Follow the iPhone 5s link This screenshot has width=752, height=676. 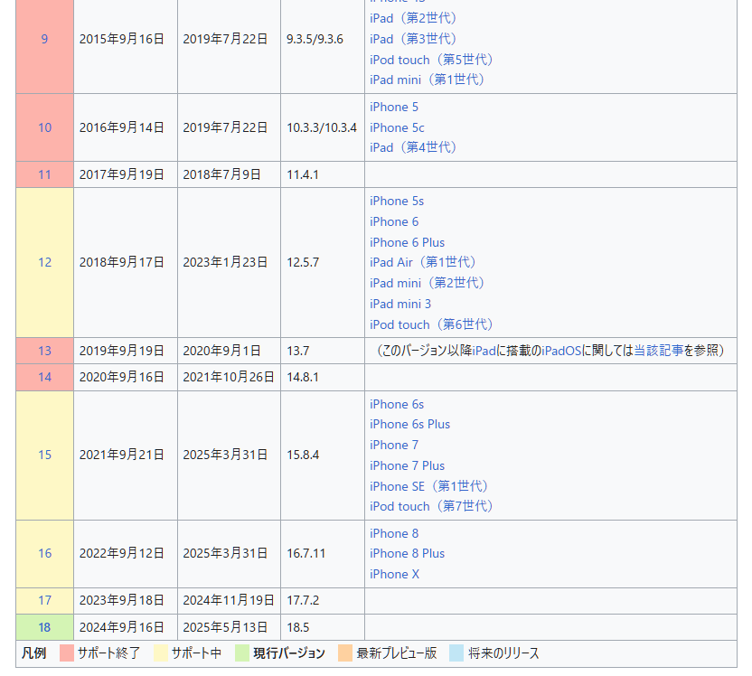point(397,201)
